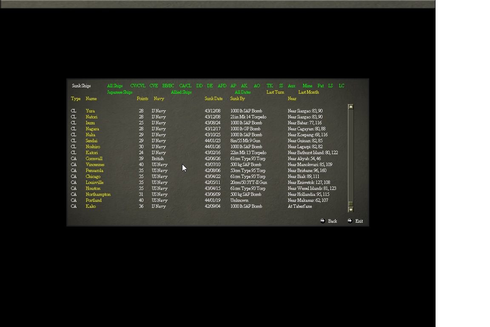Select the scrollbar thumb in ship list
The width and height of the screenshot is (490, 327).
click(350, 204)
